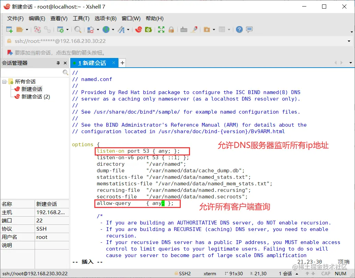Click the session manager search magnifier

click(x=66, y=72)
